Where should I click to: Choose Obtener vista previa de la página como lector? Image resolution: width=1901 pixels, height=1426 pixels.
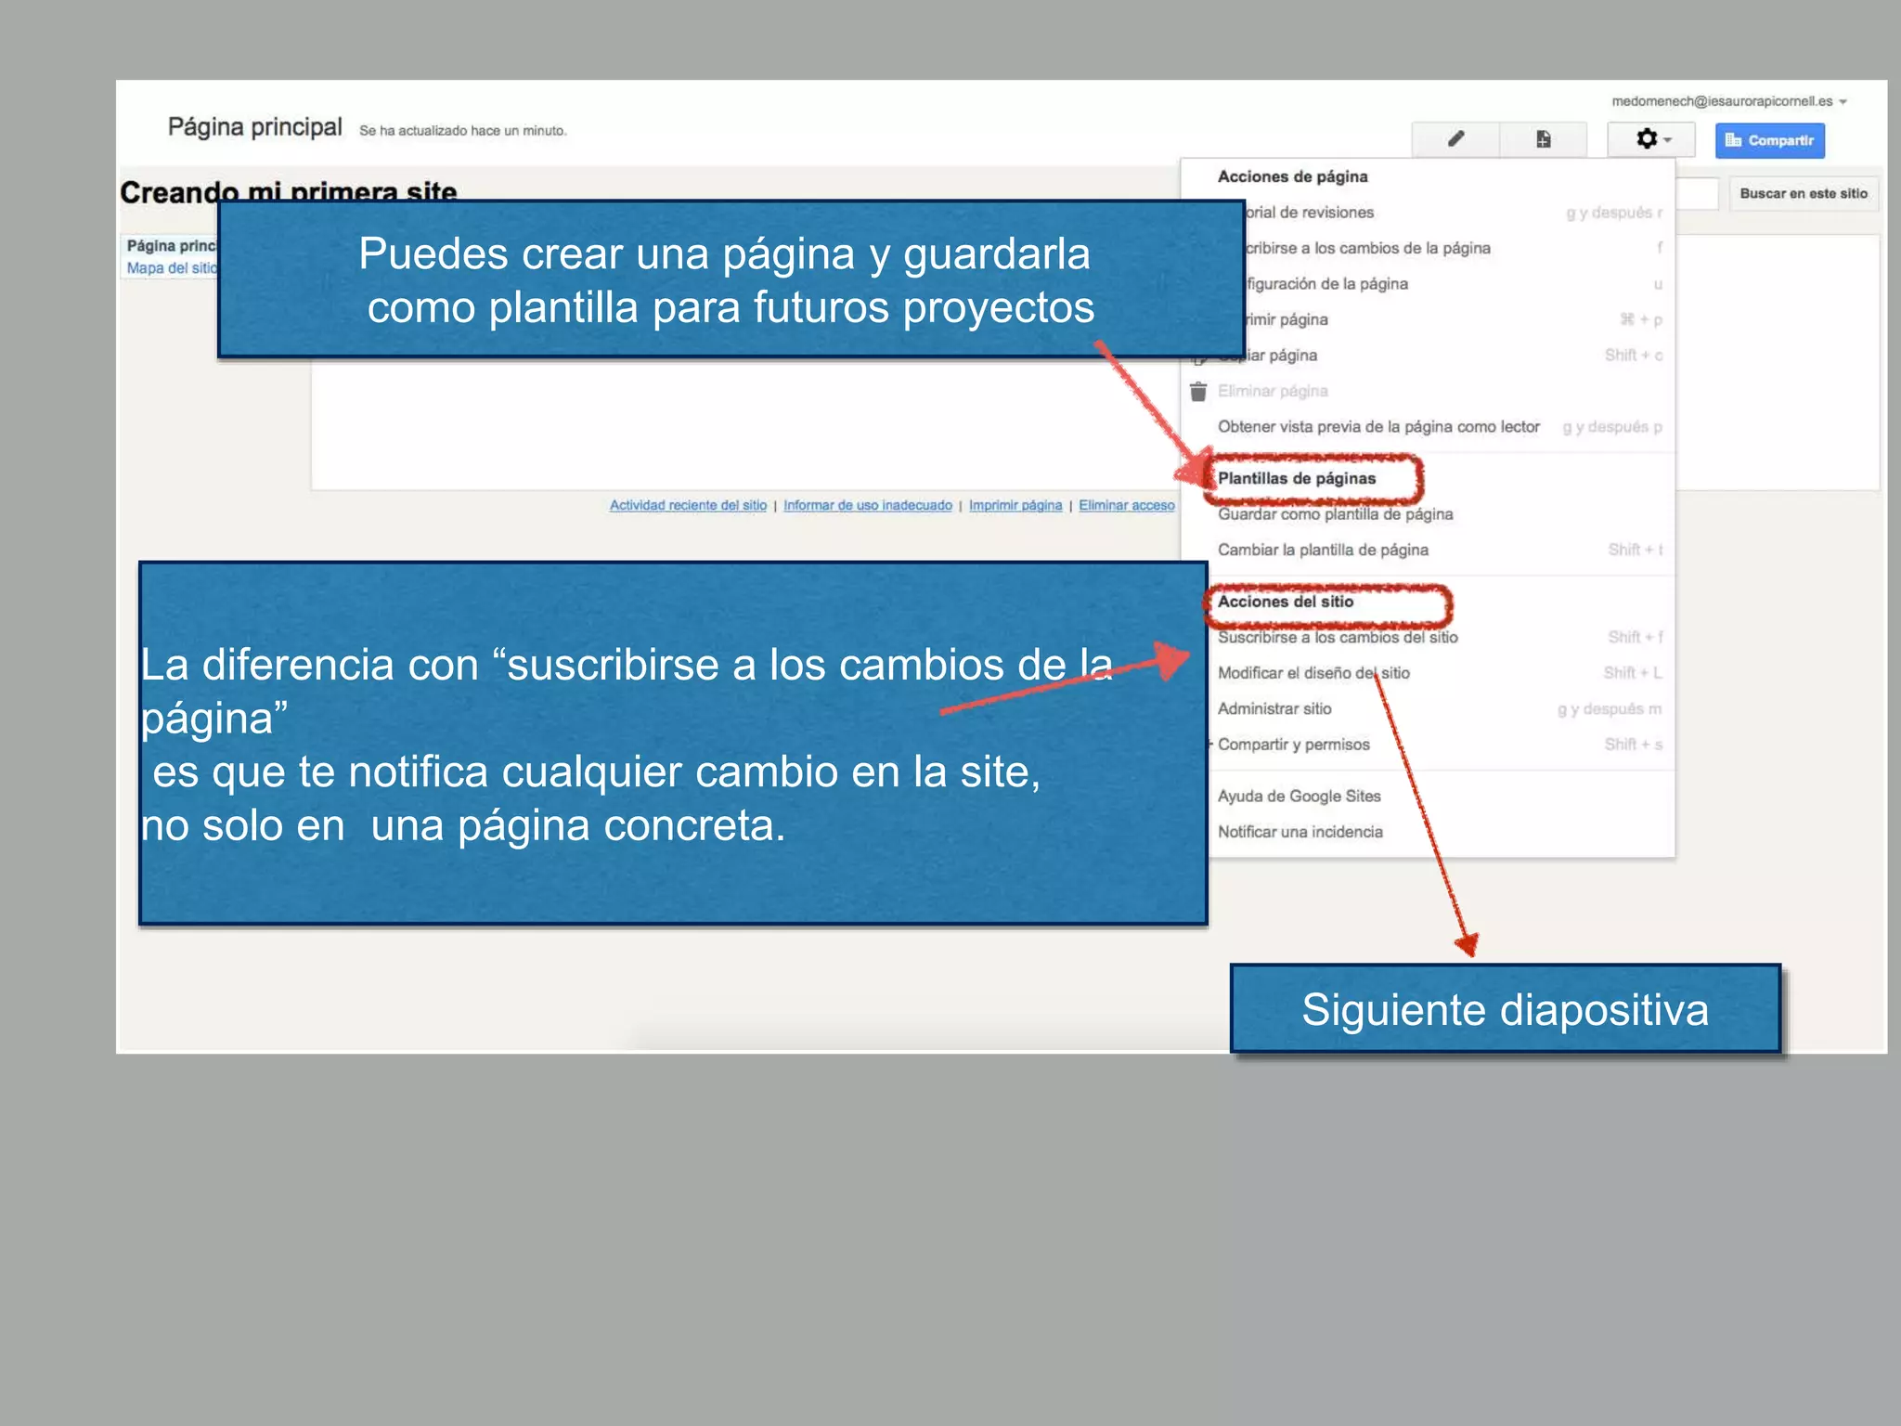(x=1429, y=427)
